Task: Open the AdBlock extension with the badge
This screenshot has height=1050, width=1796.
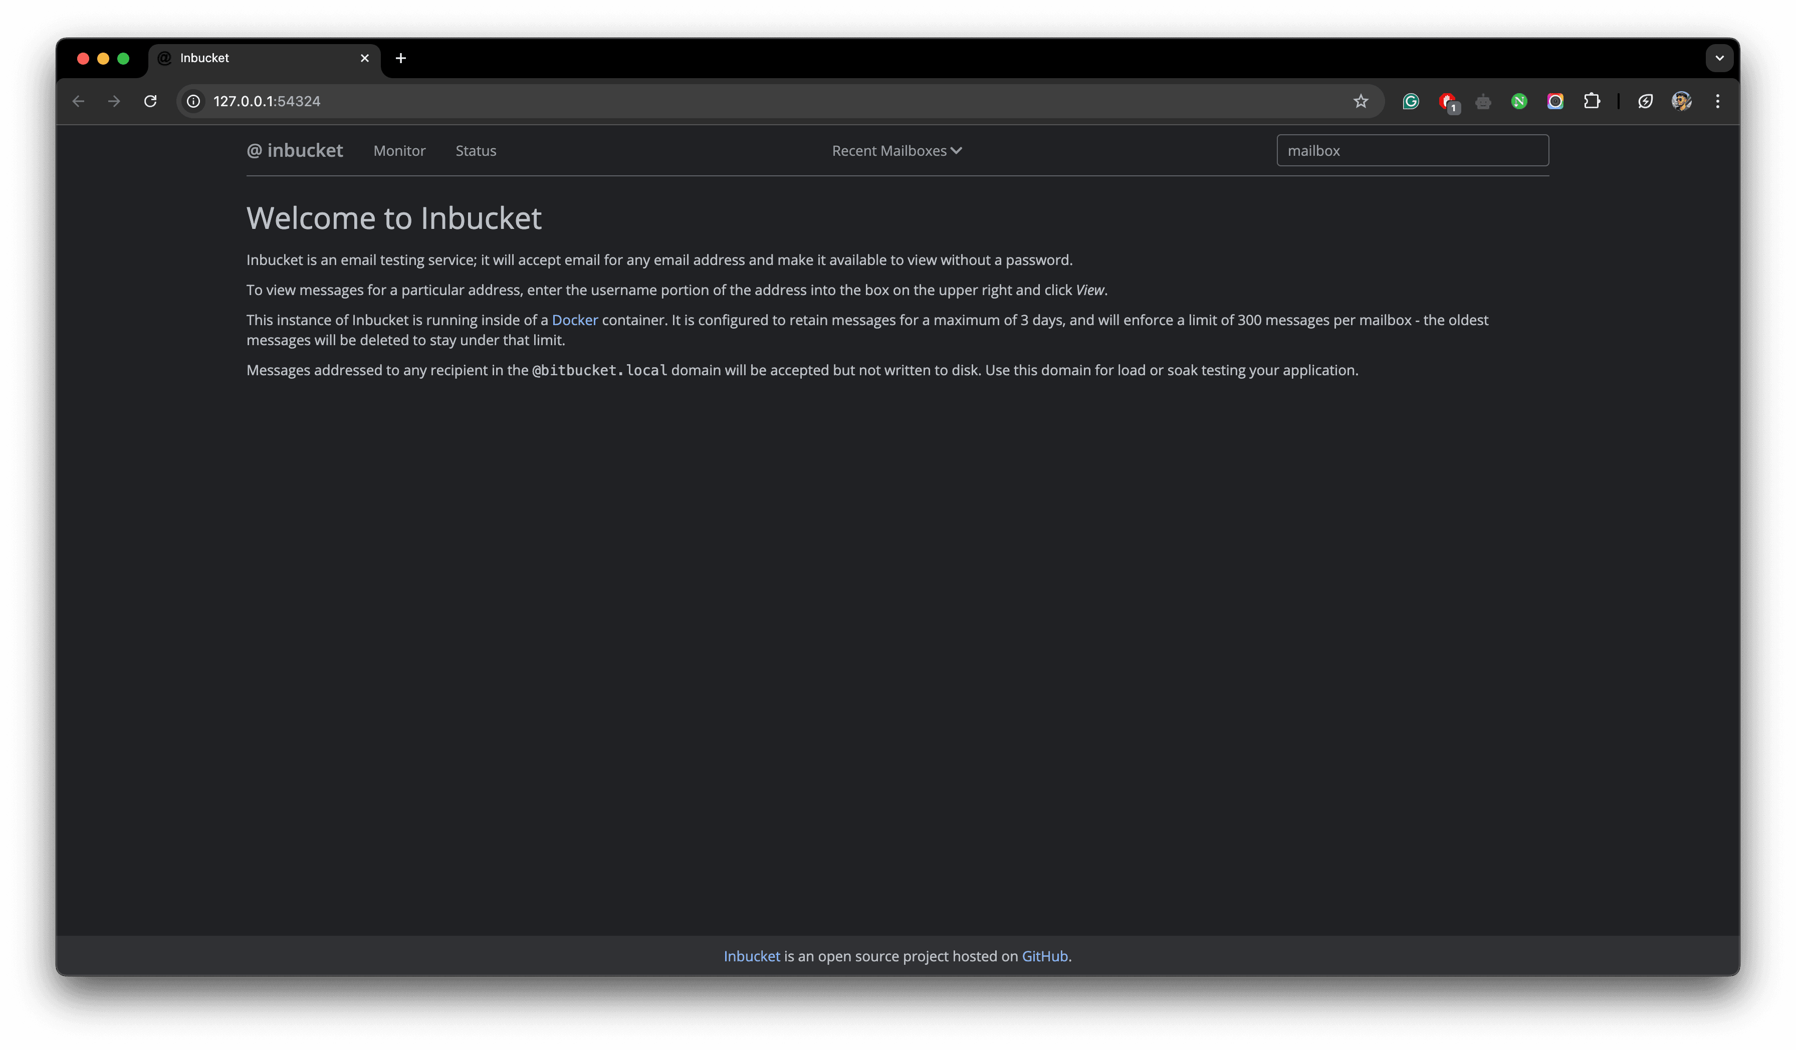Action: click(1448, 102)
